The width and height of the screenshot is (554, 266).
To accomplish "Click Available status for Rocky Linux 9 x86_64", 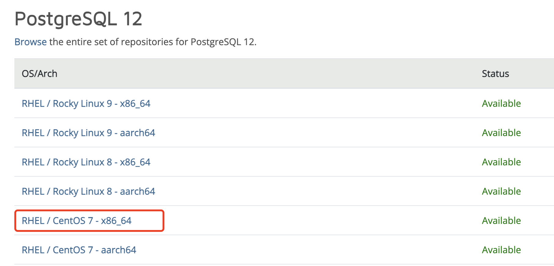I will click(x=501, y=104).
